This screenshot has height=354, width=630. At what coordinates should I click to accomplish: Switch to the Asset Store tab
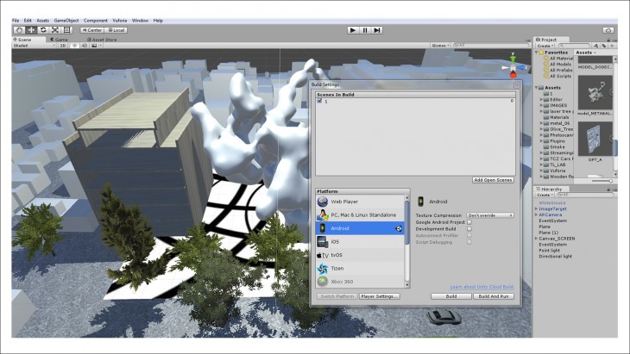tap(103, 39)
